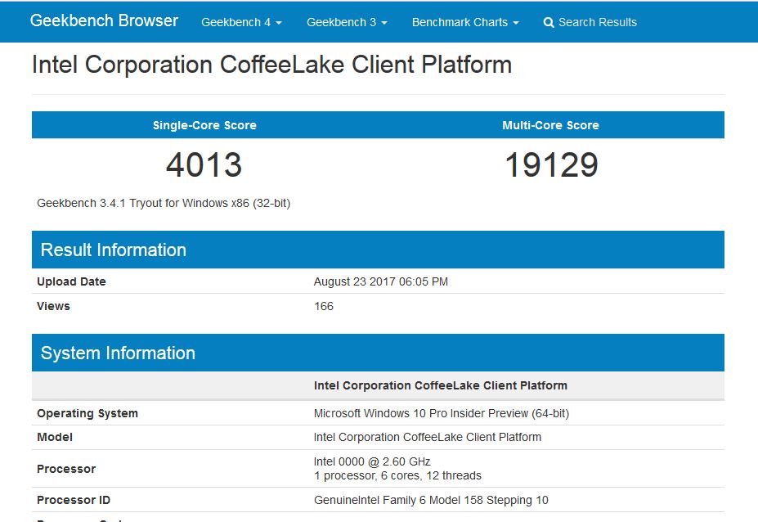Image resolution: width=758 pixels, height=522 pixels.
Task: Click the Geekbench 3.4.1 Tryout version text
Action: pyautogui.click(x=164, y=203)
